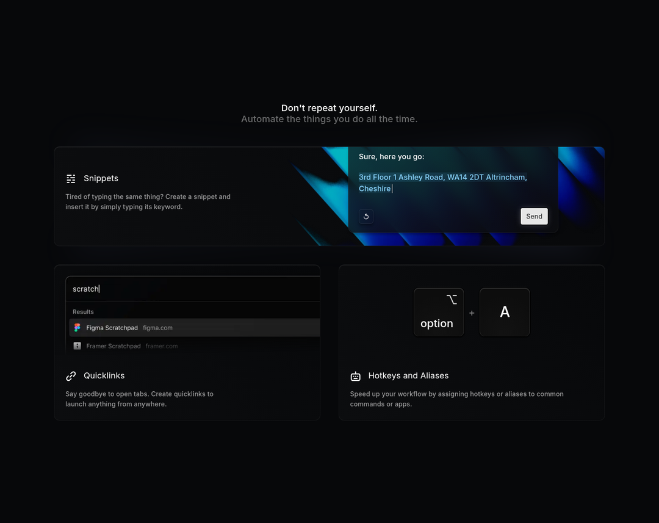Click the Snippets heading
Viewport: 659px width, 523px height.
(x=101, y=178)
